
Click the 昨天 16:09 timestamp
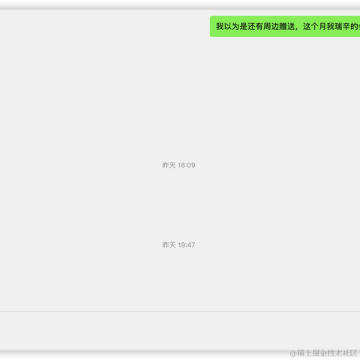click(x=178, y=165)
